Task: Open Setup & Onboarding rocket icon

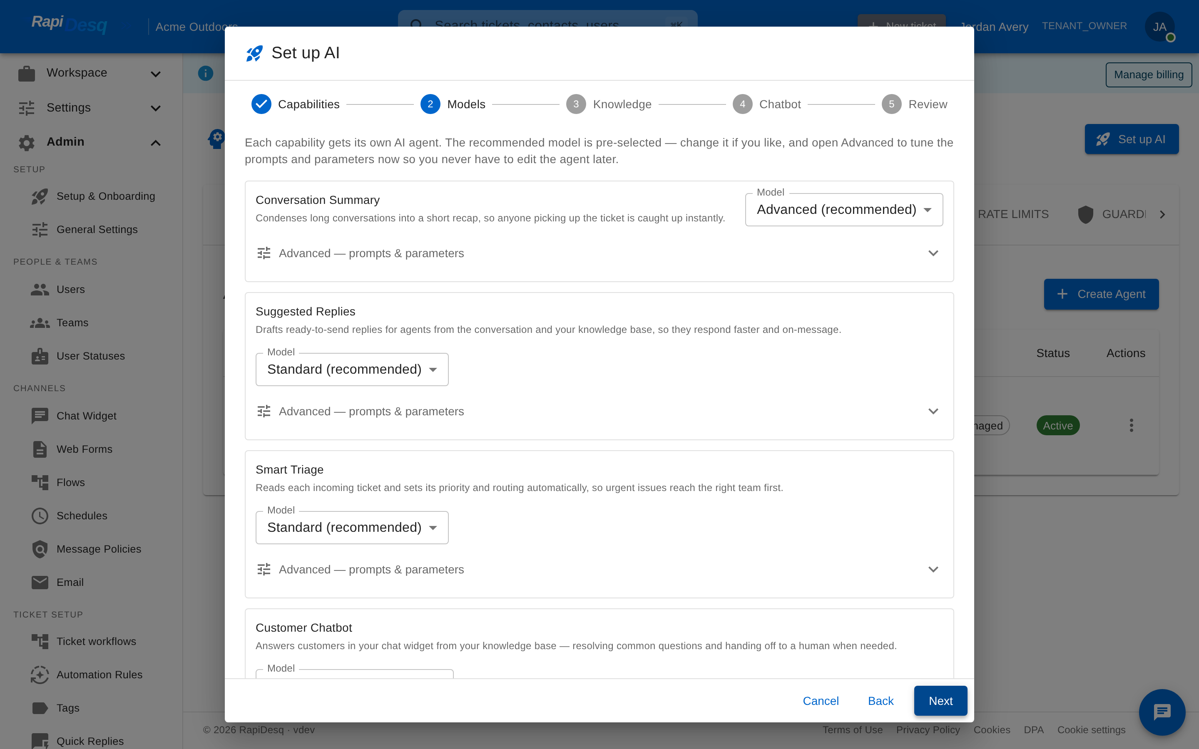Action: tap(40, 197)
